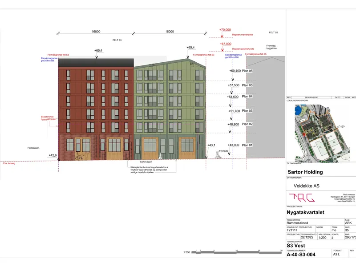Select the "Plan 06" label
356x267 pixels.
tap(247, 71)
